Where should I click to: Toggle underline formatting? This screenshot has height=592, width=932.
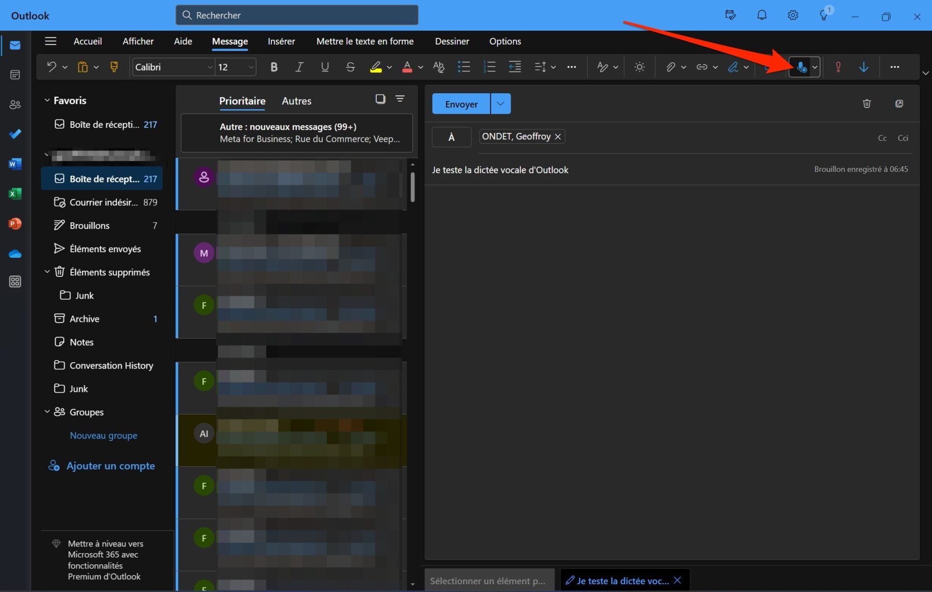(325, 67)
